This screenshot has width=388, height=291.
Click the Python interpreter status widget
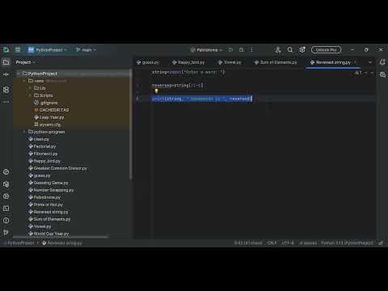click(x=347, y=243)
